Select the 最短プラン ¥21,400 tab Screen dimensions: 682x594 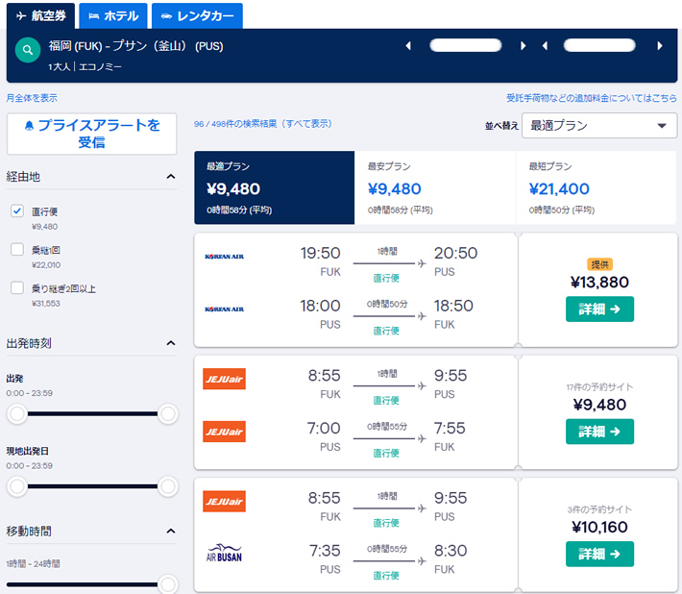[x=597, y=187]
